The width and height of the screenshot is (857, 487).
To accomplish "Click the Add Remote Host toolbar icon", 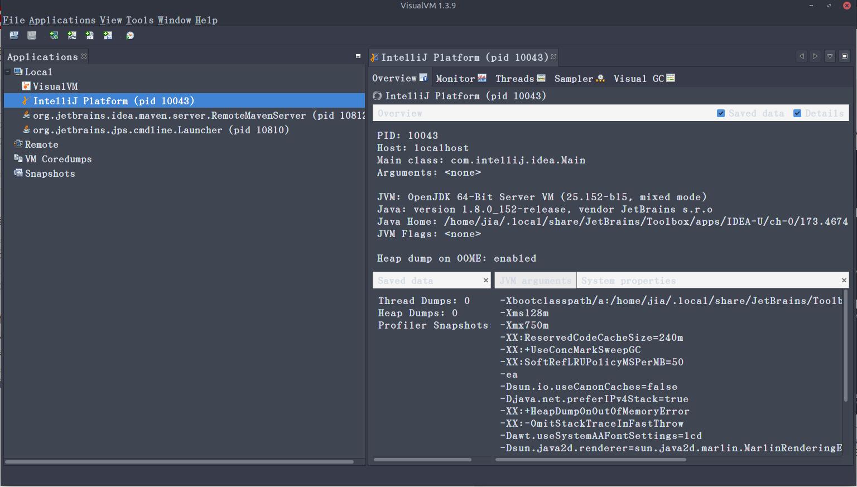I will 54,36.
